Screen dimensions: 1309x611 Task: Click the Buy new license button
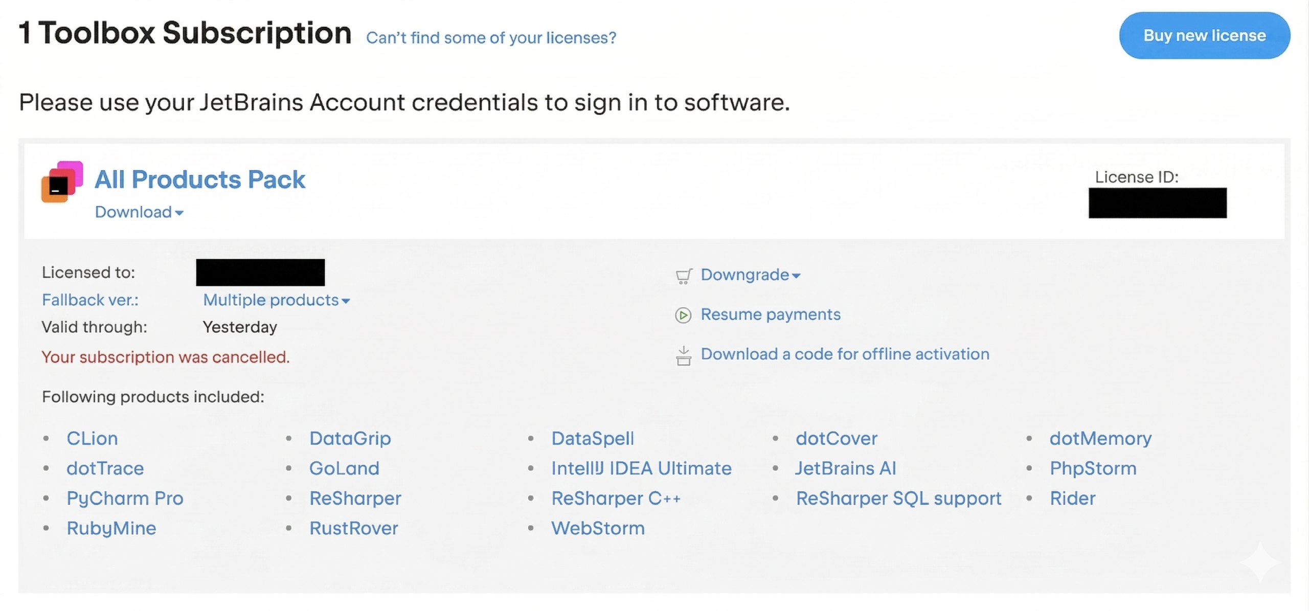click(x=1204, y=36)
